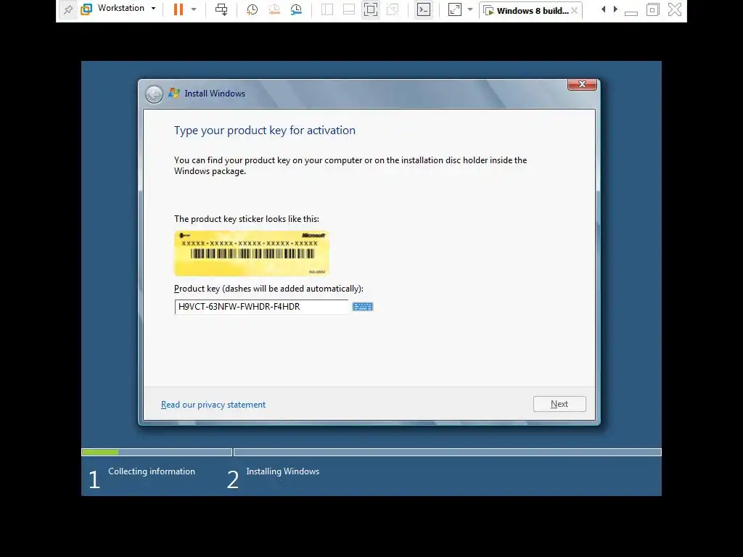Click the Windows flag setup icon

174,93
